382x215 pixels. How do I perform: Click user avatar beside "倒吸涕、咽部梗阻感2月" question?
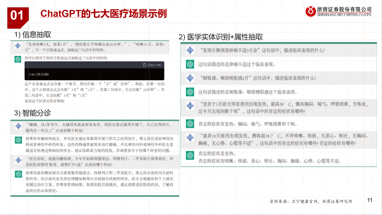(190, 78)
